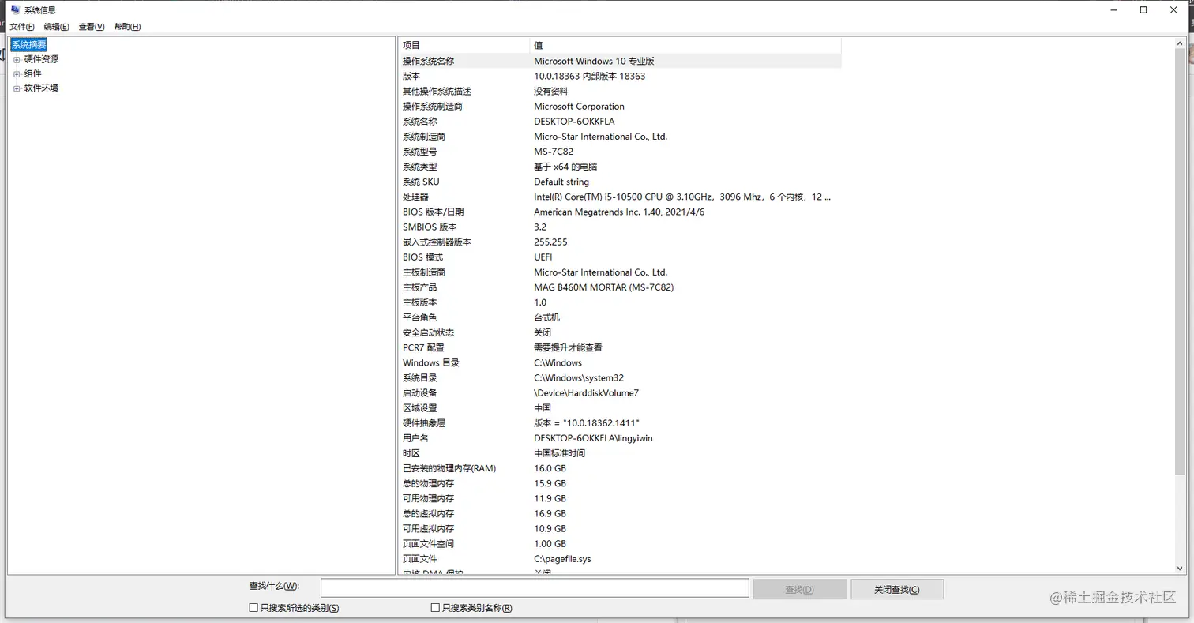
Task: Click the 值 column header
Action: pos(685,45)
